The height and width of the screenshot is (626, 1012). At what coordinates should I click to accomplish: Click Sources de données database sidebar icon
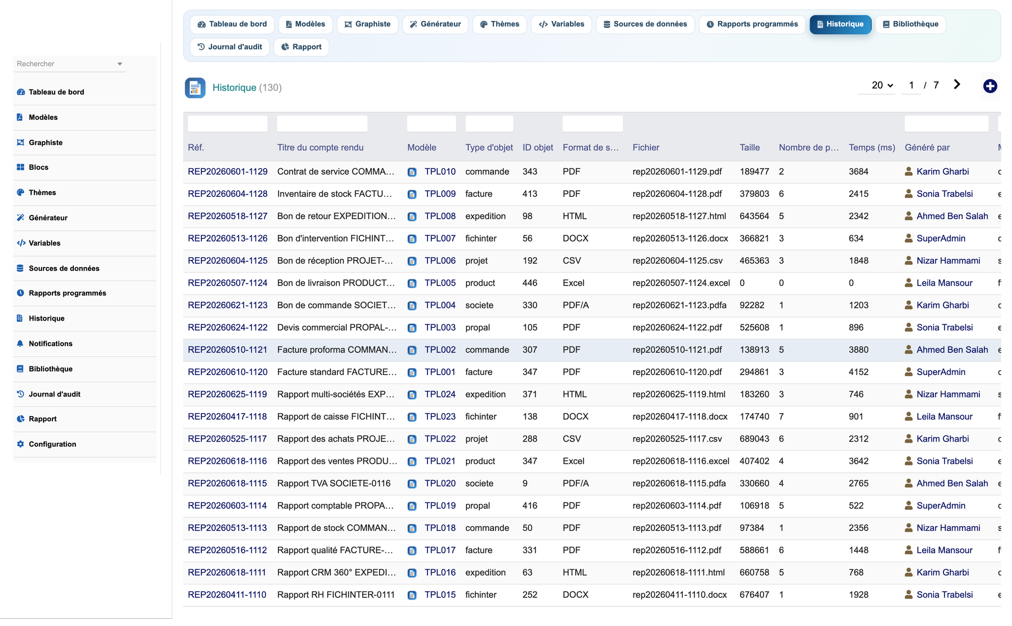click(20, 268)
